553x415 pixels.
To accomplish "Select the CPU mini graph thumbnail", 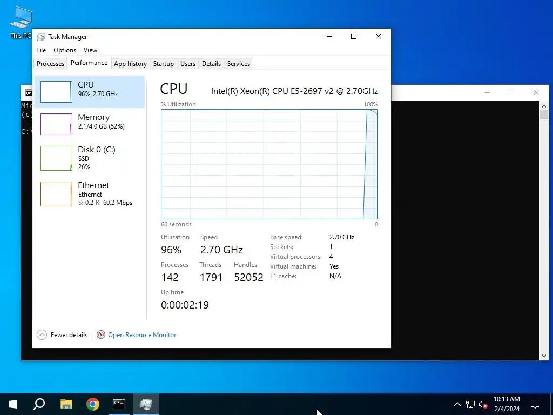I will click(x=56, y=92).
